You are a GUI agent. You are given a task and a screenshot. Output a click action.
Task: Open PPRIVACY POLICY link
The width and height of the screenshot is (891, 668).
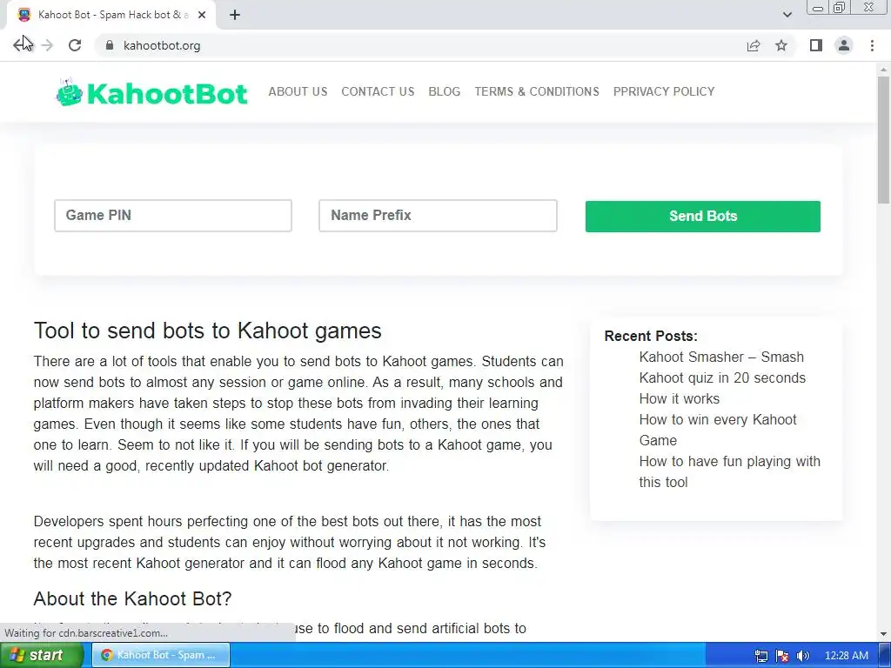[664, 91]
